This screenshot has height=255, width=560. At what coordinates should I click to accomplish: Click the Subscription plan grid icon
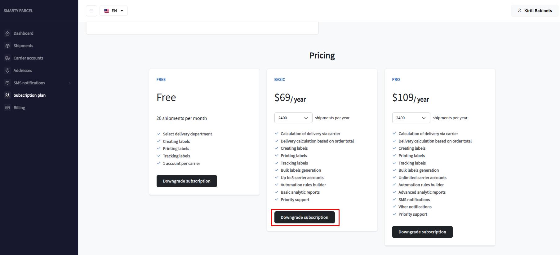point(7,95)
